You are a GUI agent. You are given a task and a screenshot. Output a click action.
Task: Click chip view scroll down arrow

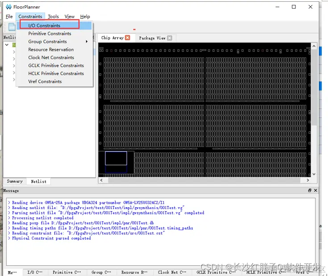[x=314, y=174]
